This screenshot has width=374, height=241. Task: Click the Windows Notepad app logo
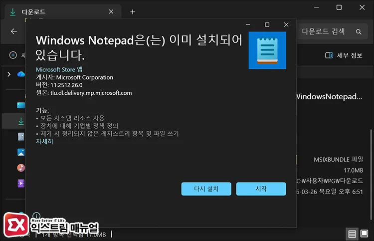[267, 50]
